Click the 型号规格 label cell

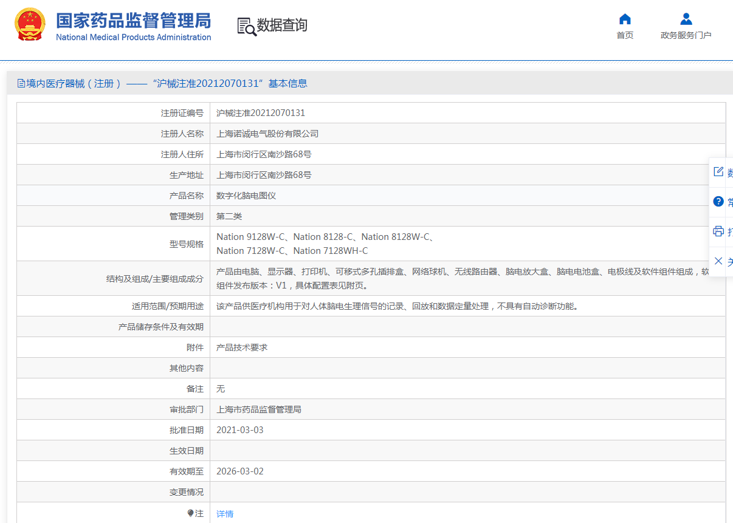click(x=114, y=244)
